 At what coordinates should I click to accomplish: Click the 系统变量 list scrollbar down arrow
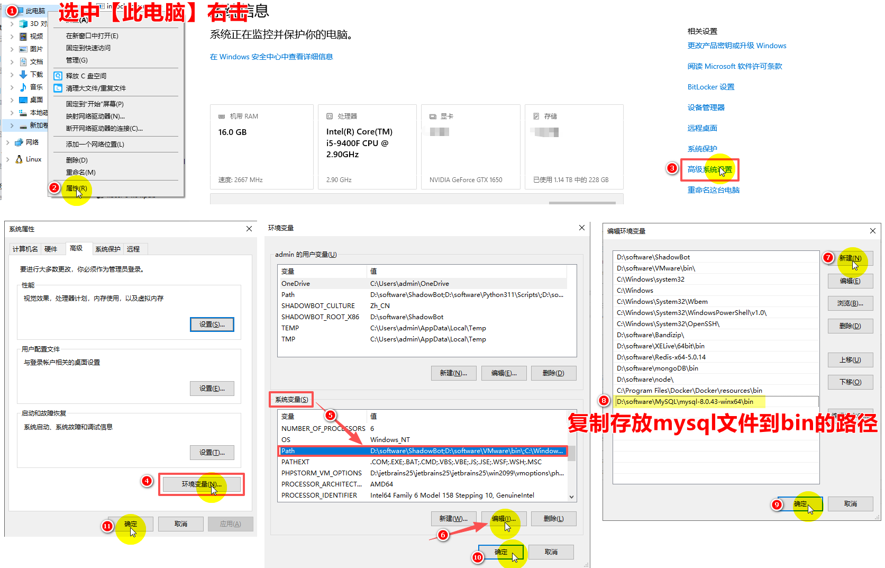(571, 497)
